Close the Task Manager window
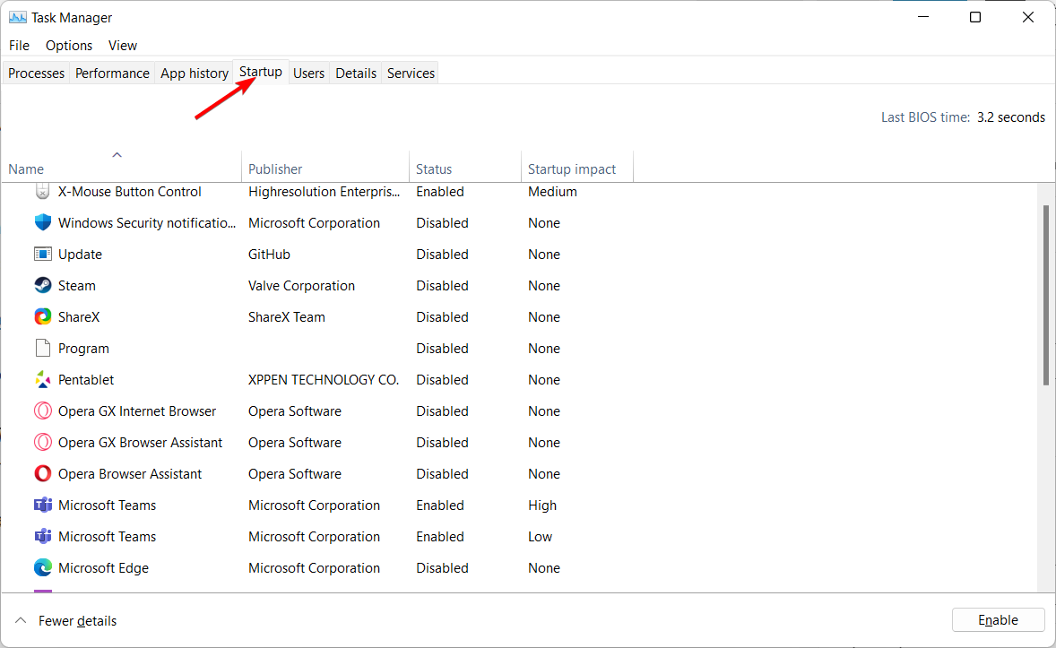1056x648 pixels. 1027,17
